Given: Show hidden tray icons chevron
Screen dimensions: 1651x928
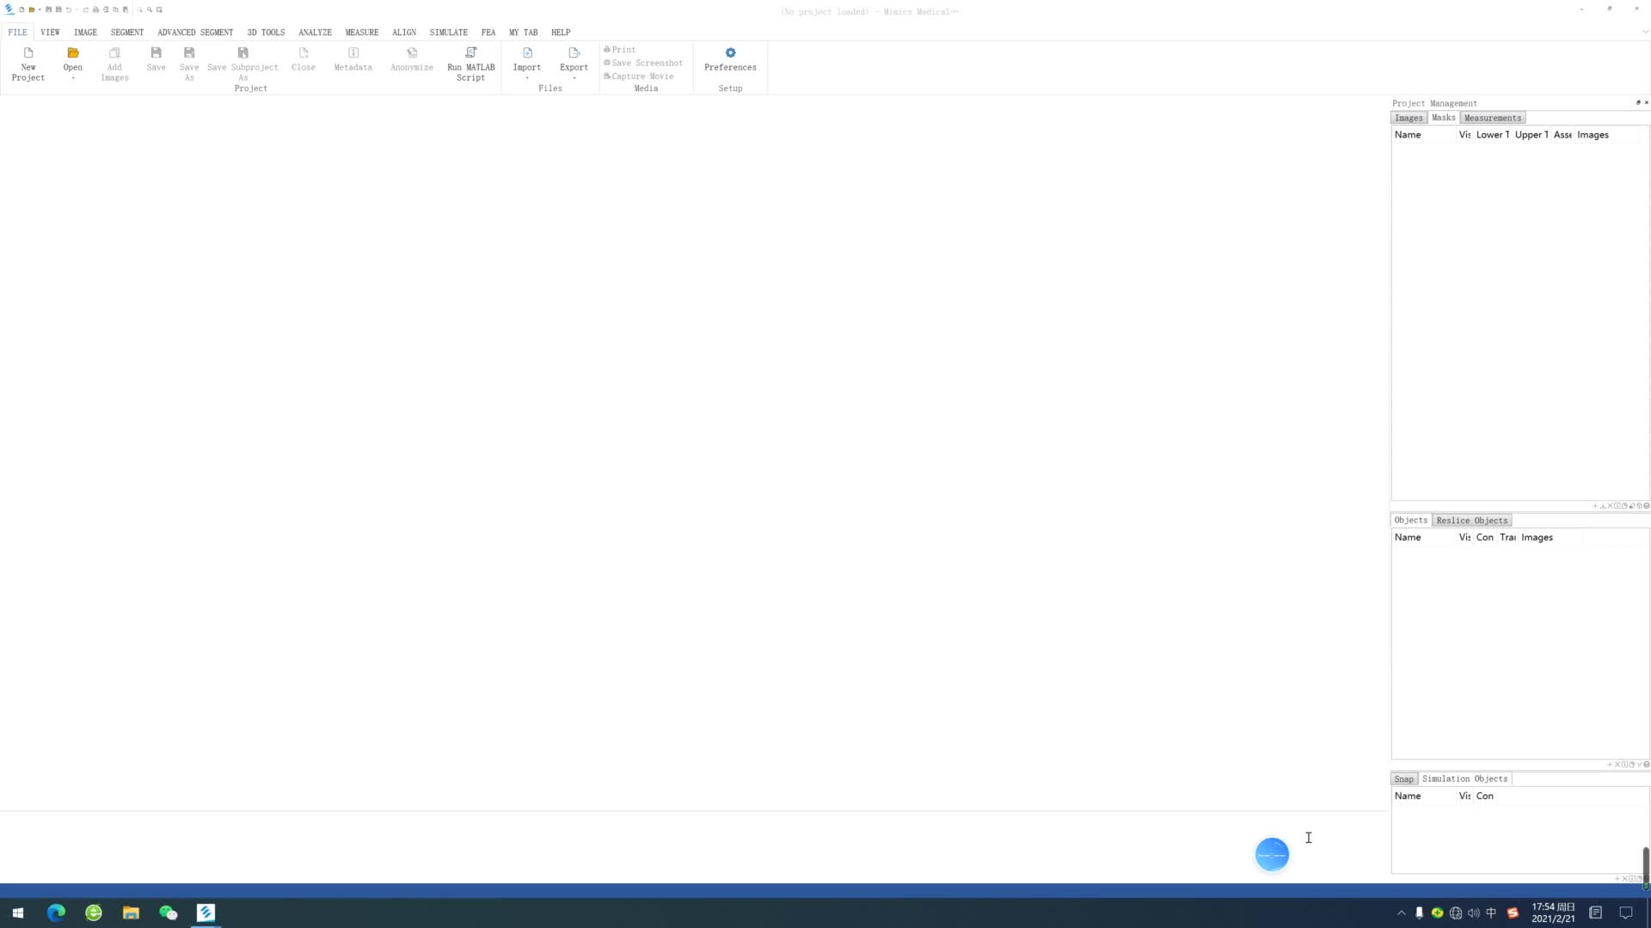Looking at the screenshot, I should click(x=1402, y=913).
